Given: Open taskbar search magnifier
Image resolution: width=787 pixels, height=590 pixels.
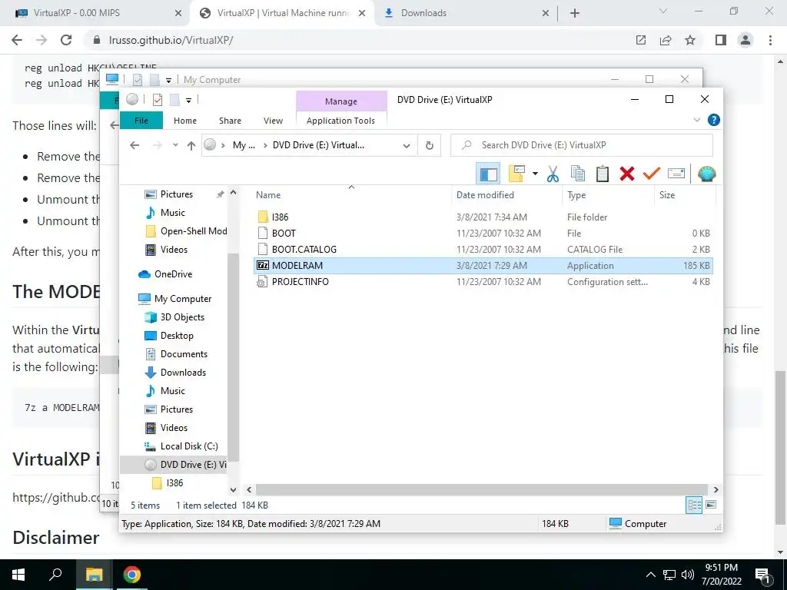Looking at the screenshot, I should (x=55, y=575).
